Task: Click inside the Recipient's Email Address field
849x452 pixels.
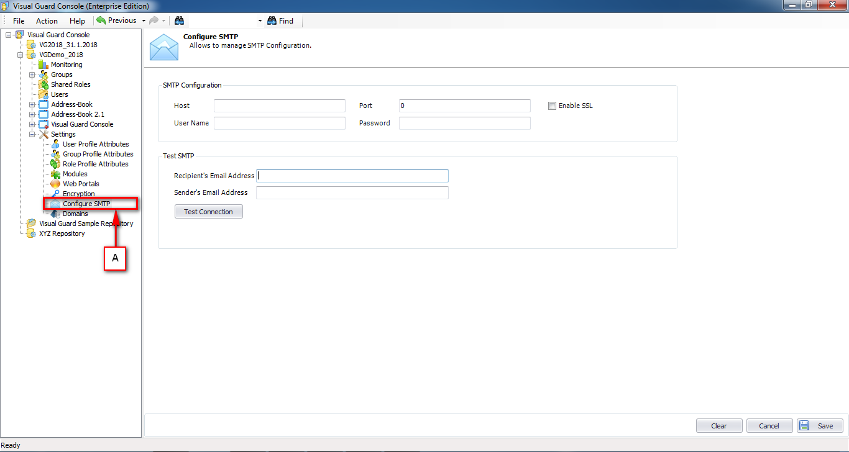Action: [x=352, y=176]
